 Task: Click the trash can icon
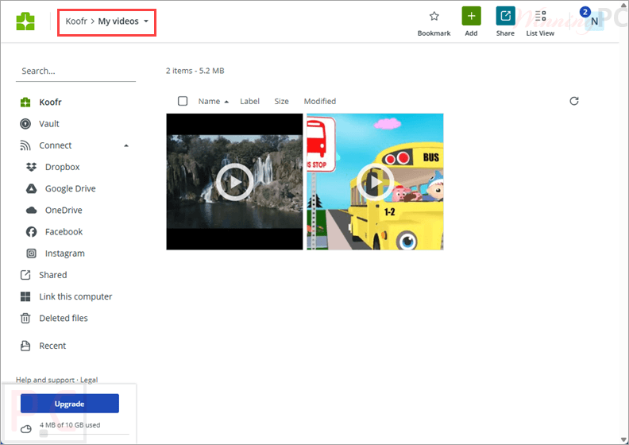[25, 318]
